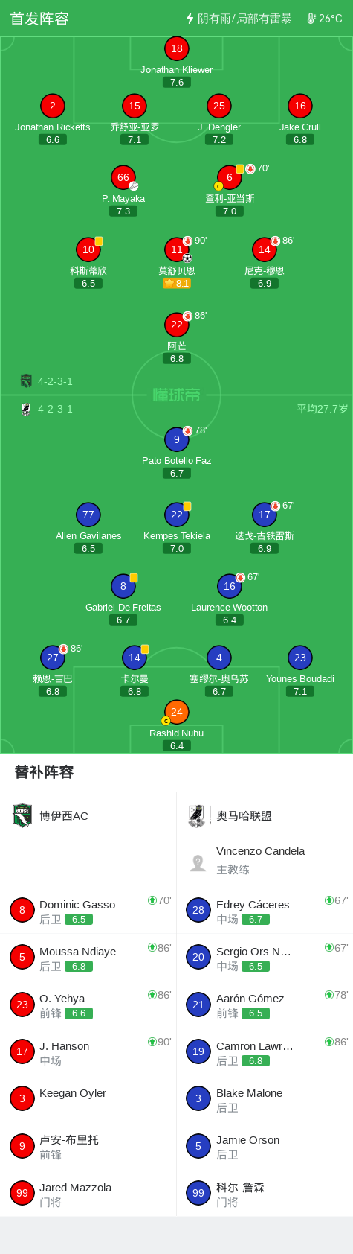
Task: Select the 替补阵容 section header
Action: [45, 772]
